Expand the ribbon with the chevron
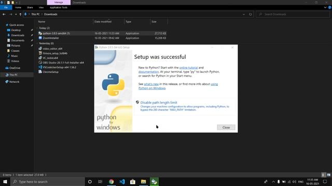Image resolution: width=332 pixels, height=186 pixels. [325, 7]
